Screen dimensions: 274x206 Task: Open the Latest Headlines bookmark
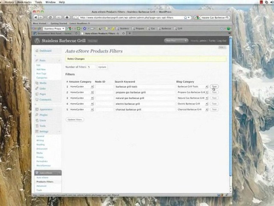(x=80, y=23)
